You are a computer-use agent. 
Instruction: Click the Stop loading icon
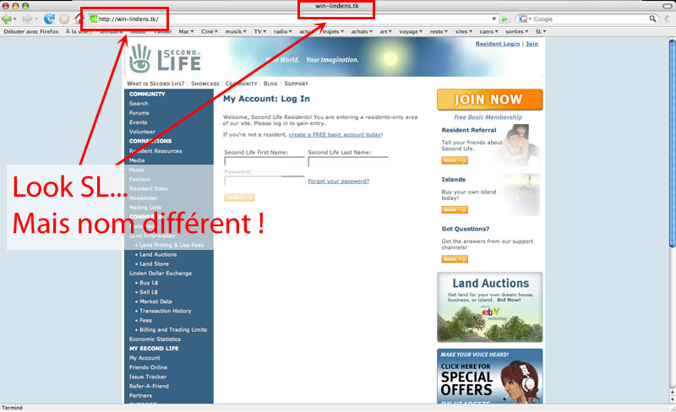click(64, 19)
